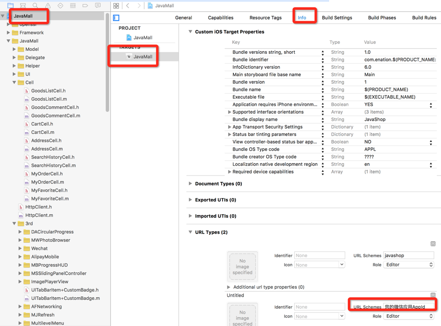Select GoodsListCell.m file
Screen dimensions: 441x326
coord(49,99)
